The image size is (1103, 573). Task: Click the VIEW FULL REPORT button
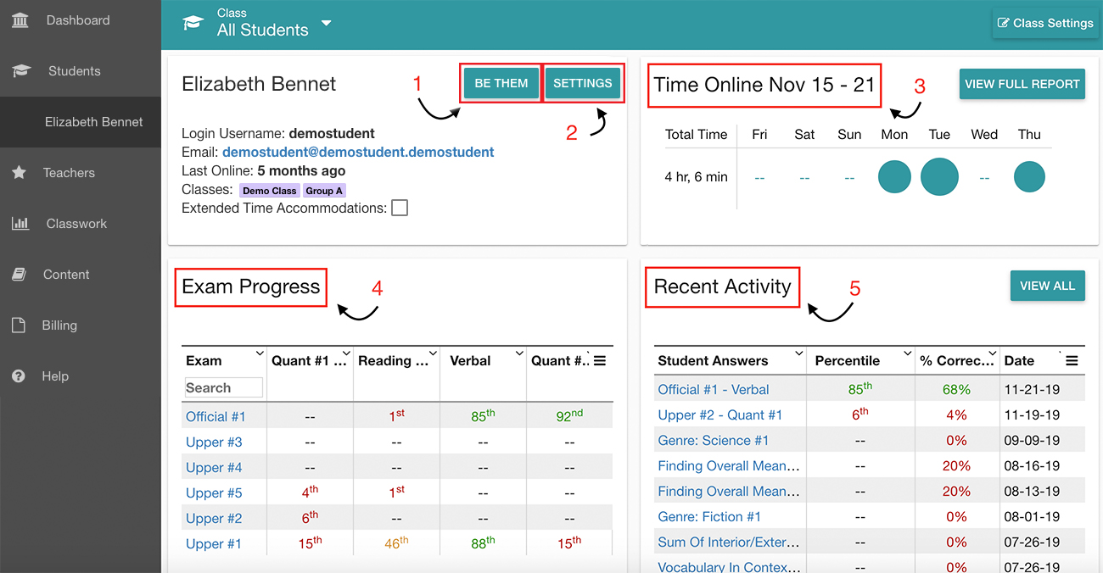(1022, 84)
